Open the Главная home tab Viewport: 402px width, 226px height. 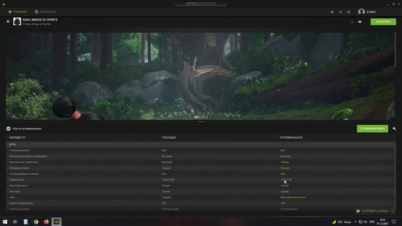18,12
